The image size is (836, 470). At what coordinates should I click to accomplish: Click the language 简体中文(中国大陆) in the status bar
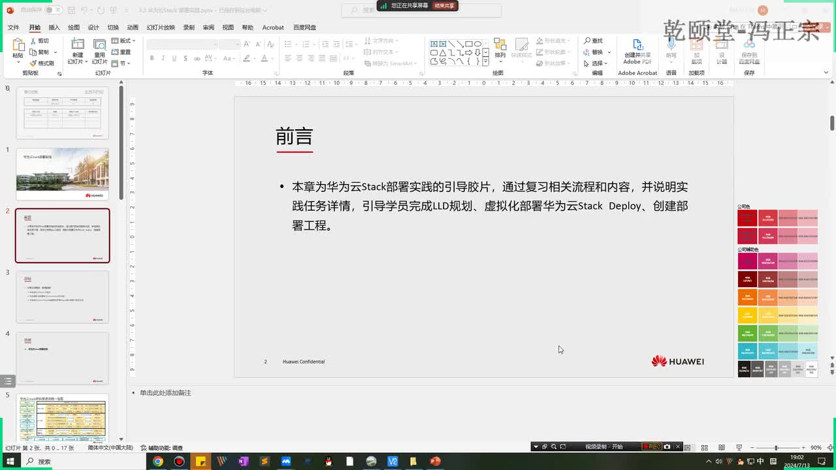coord(110,448)
